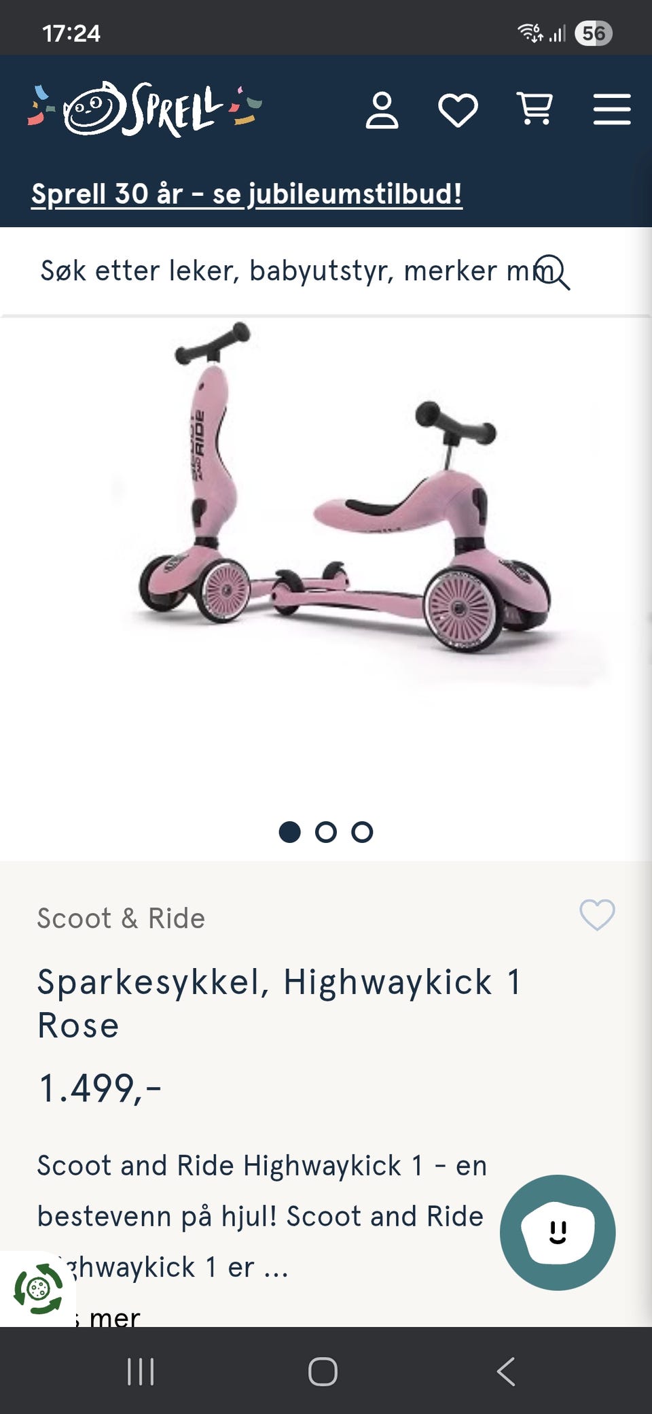This screenshot has height=1414, width=652.
Task: Focus the product search field
Action: [292, 271]
